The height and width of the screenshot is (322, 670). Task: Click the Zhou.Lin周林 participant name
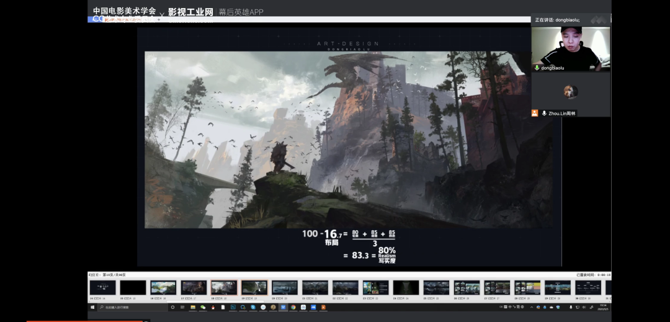[x=562, y=113]
